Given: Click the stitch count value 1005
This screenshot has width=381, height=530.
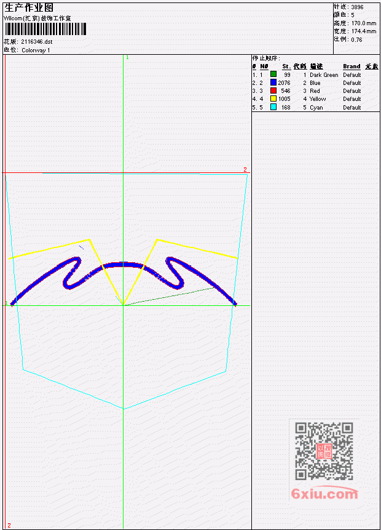Looking at the screenshot, I should click(x=284, y=99).
